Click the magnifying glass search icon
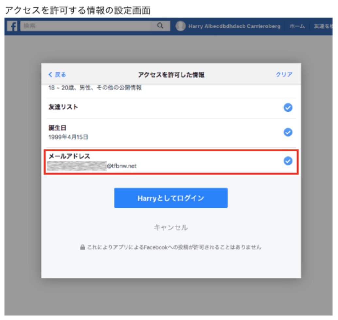Screen dimensions: 338x320 (x=160, y=26)
